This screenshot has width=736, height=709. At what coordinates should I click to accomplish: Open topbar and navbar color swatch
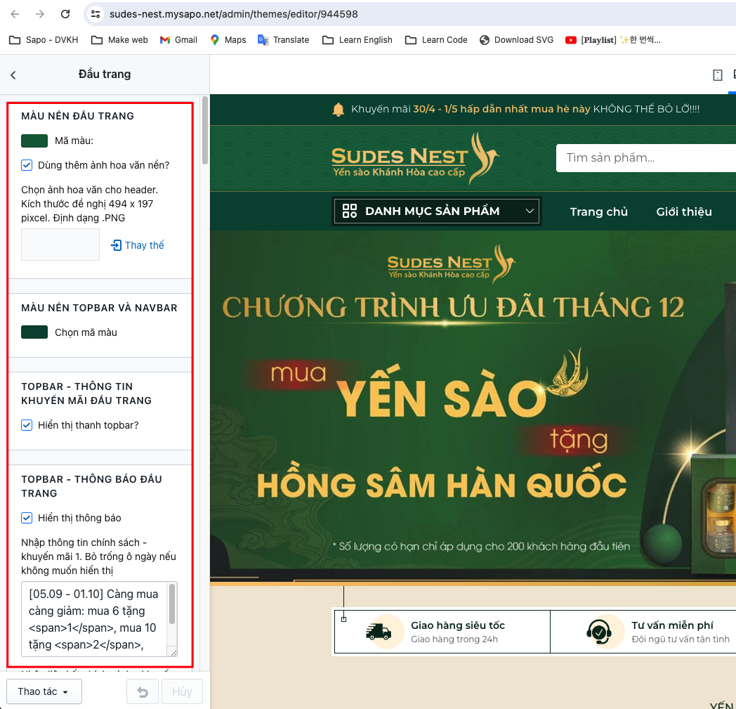coord(34,332)
